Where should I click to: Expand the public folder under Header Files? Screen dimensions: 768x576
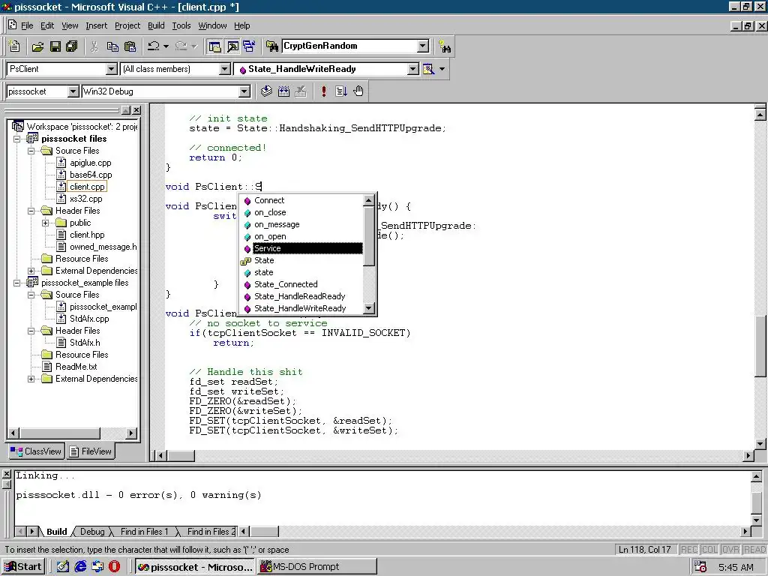tap(46, 223)
